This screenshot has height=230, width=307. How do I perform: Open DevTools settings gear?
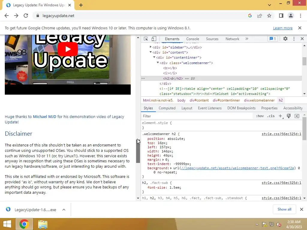(285, 39)
